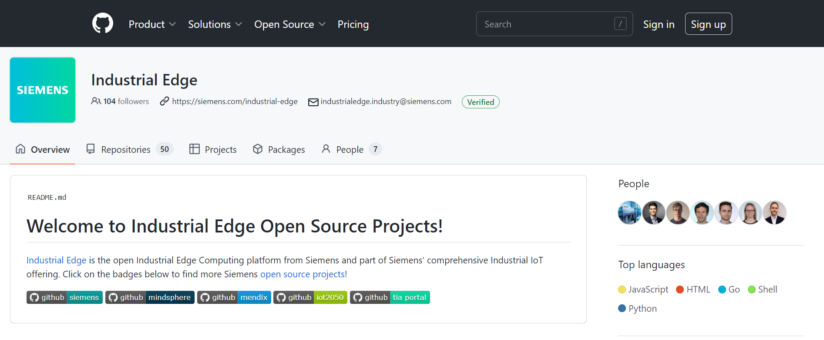Open the github tia portal badge
The height and width of the screenshot is (340, 824).
coord(390,297)
